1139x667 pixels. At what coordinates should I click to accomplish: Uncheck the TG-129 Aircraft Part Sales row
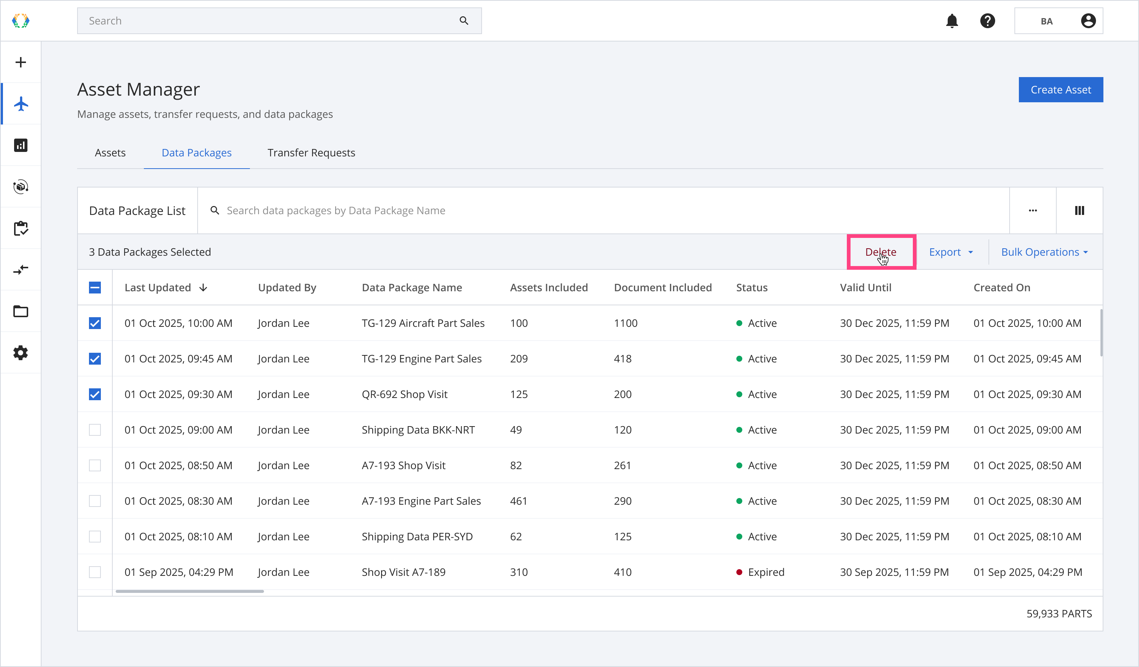click(x=95, y=323)
